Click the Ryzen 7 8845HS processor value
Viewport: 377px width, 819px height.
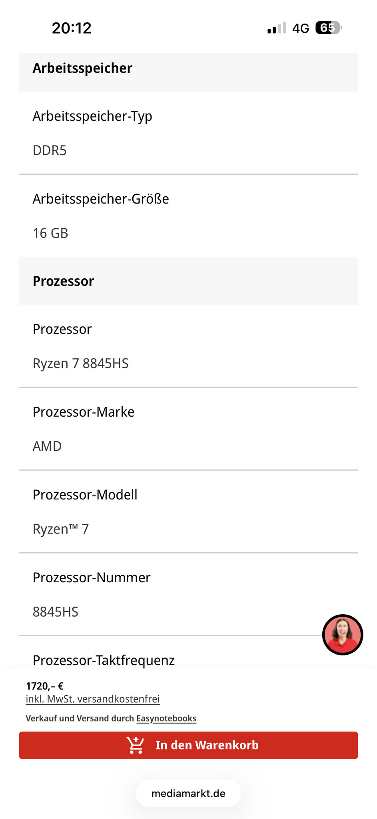pos(81,364)
